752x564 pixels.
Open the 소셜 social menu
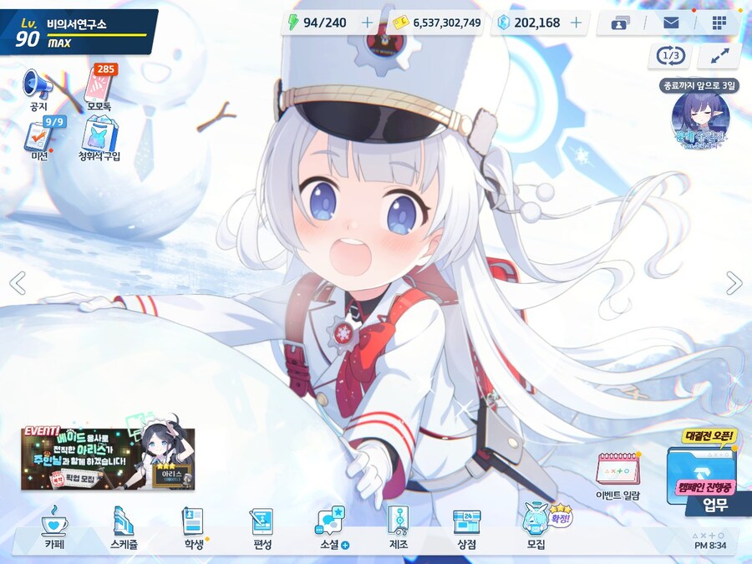(x=331, y=527)
